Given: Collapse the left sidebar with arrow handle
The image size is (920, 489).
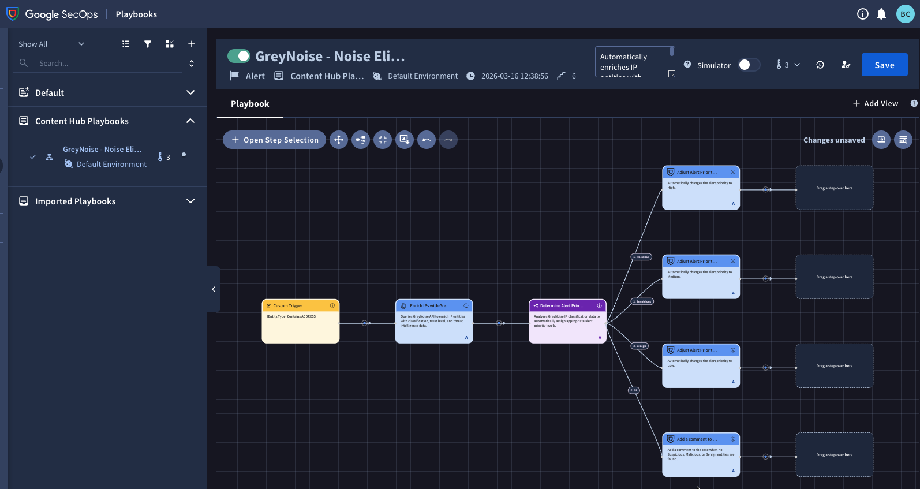Looking at the screenshot, I should pyautogui.click(x=214, y=289).
